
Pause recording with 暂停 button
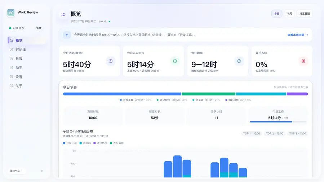click(39, 28)
